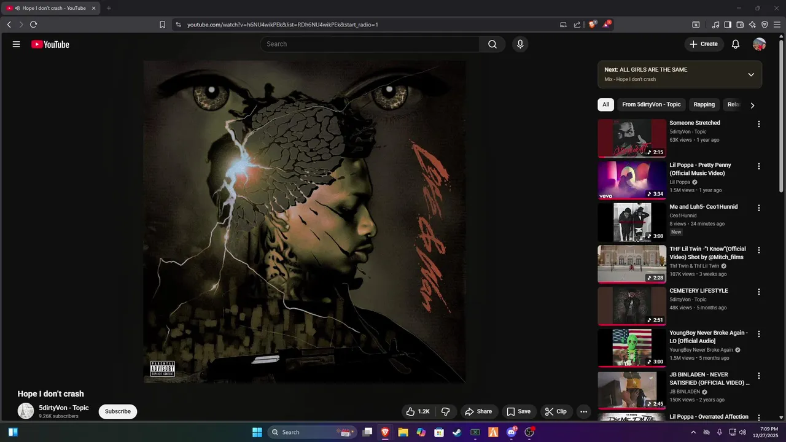Open options for Lil Poppa Pretty Penny
The height and width of the screenshot is (442, 786).
(x=758, y=166)
